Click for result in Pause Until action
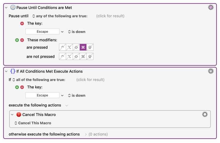 (110, 16)
